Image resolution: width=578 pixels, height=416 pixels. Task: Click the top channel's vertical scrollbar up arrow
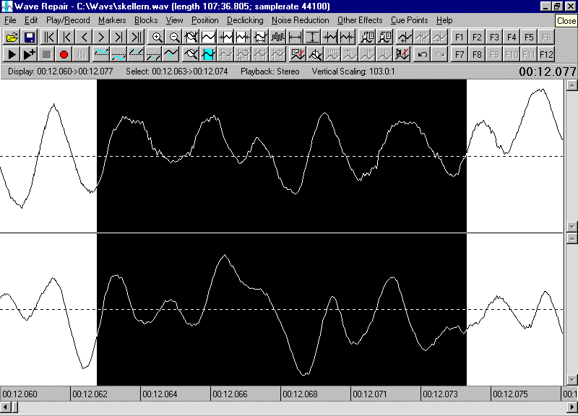click(x=571, y=85)
